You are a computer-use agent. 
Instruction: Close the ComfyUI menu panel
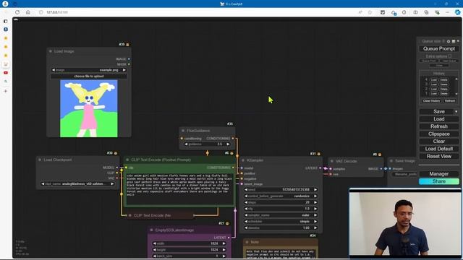tap(458, 41)
